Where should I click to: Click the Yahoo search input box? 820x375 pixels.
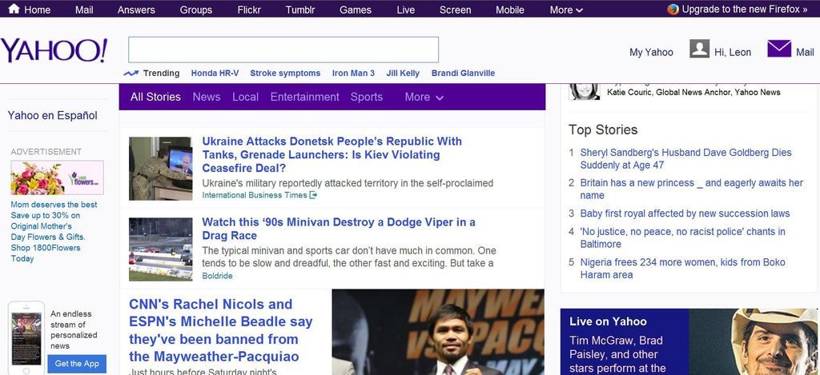(x=283, y=50)
